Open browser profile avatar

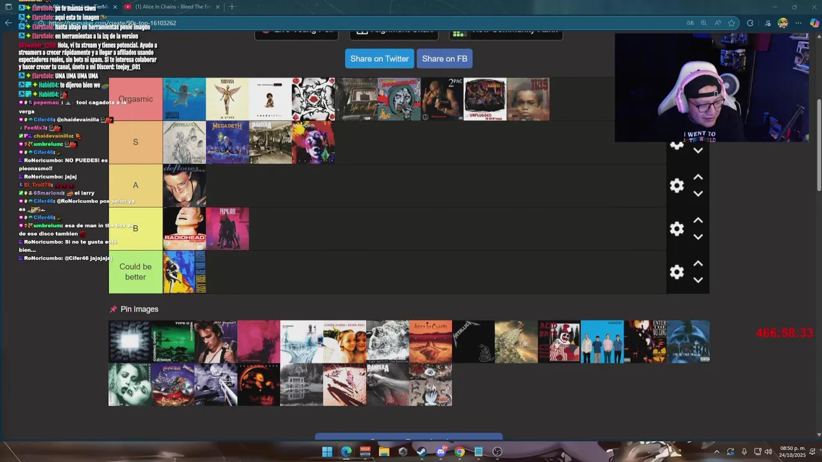(x=782, y=23)
